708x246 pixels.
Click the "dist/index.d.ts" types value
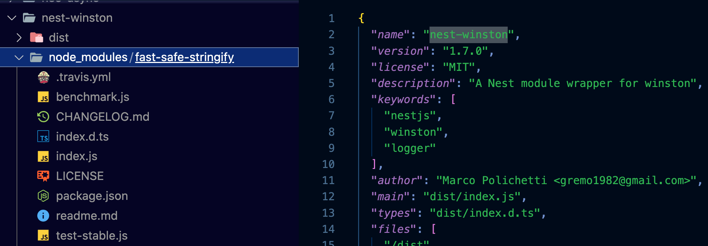point(485,213)
